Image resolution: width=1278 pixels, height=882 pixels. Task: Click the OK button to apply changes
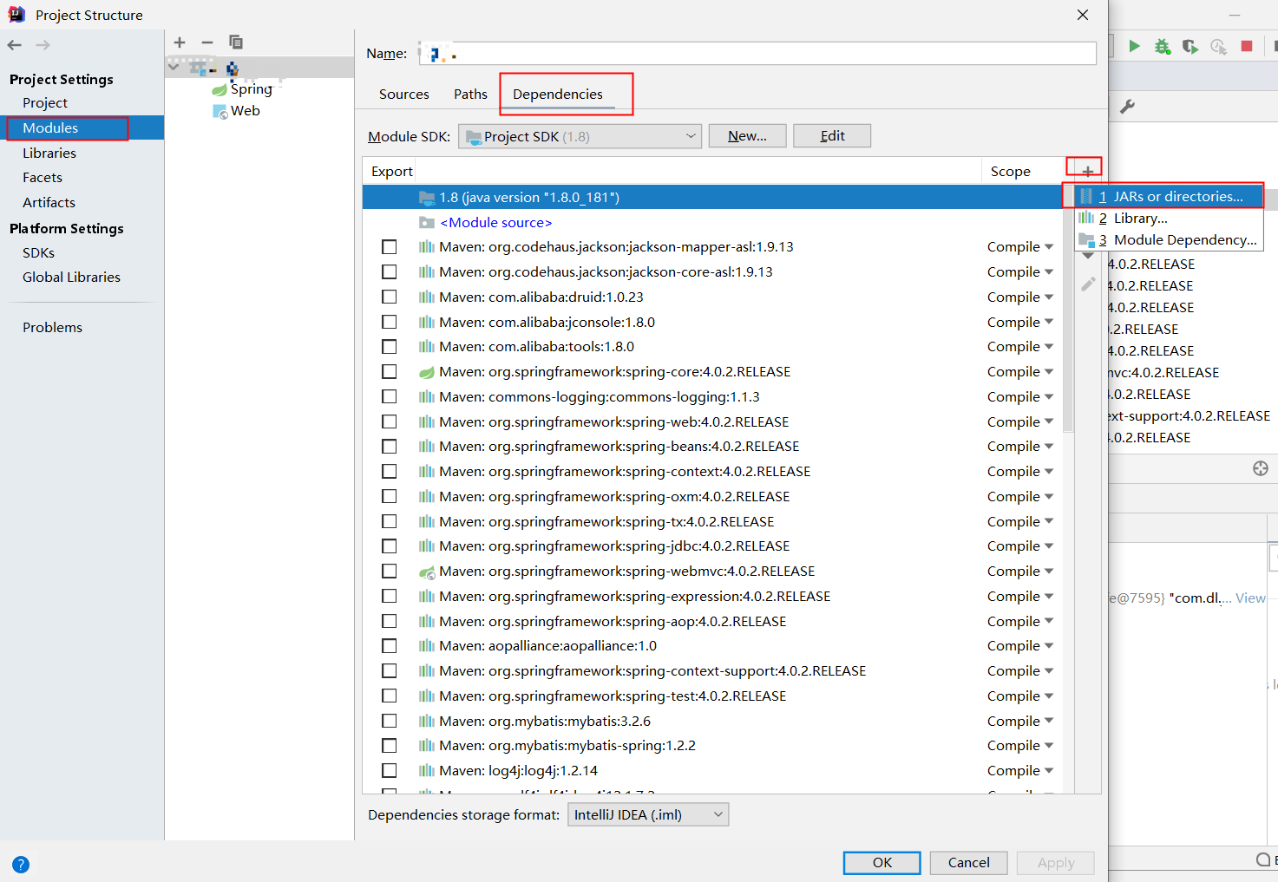coord(881,862)
